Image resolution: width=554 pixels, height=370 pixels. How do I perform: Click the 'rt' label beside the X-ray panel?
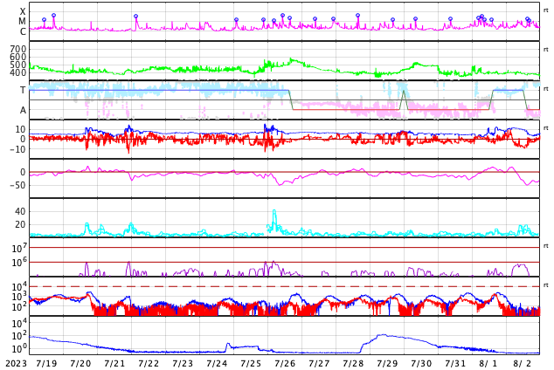[x=546, y=10]
